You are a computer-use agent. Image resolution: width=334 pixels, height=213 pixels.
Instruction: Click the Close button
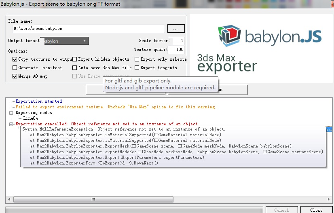click(x=316, y=210)
